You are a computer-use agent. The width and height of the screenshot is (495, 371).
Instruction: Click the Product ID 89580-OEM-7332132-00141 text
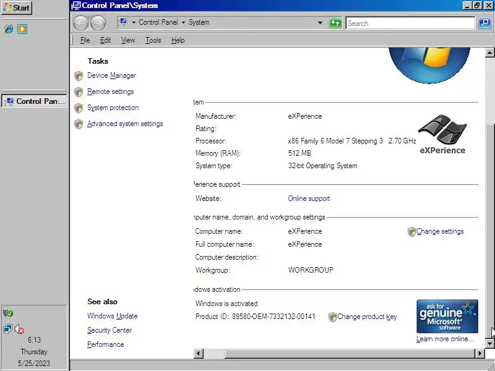point(256,317)
